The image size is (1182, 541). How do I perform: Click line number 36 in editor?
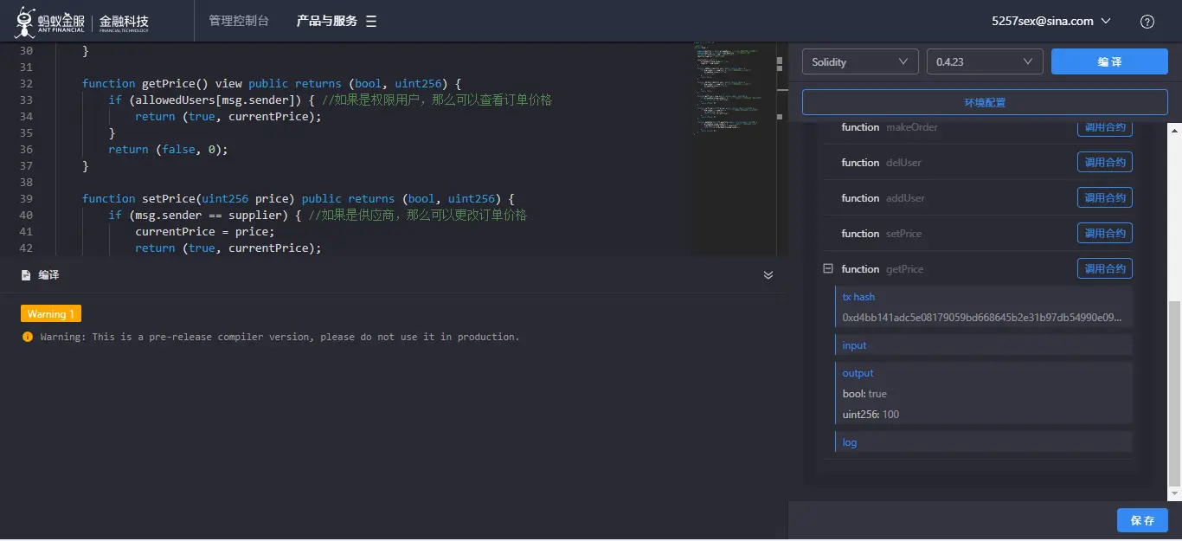(25, 149)
